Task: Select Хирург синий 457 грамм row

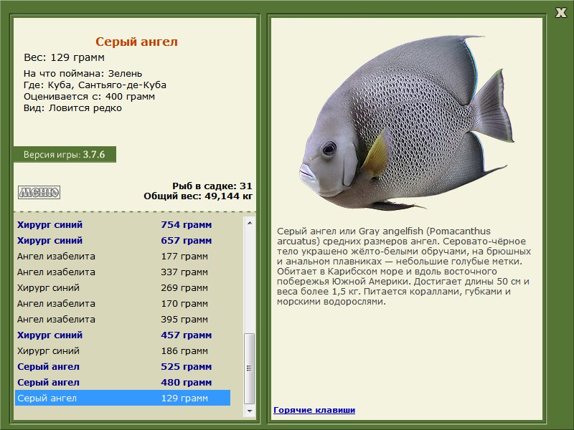Action: coord(122,335)
